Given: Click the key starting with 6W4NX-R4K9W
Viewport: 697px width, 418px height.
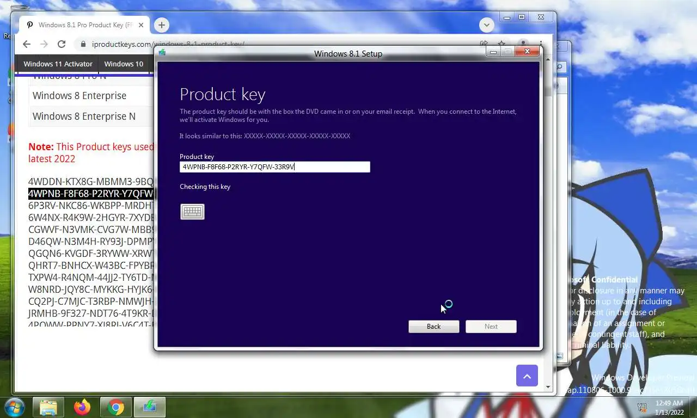Looking at the screenshot, I should (91, 218).
